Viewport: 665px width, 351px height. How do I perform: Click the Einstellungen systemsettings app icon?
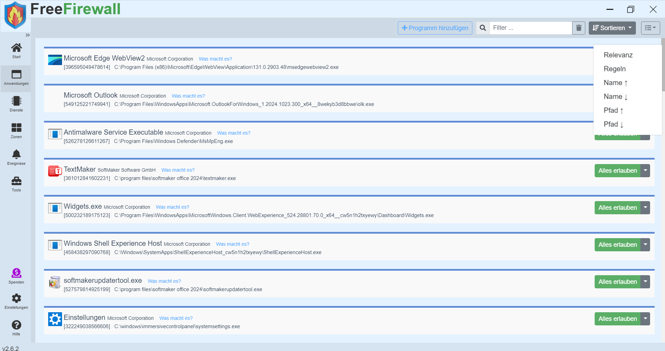tap(55, 319)
